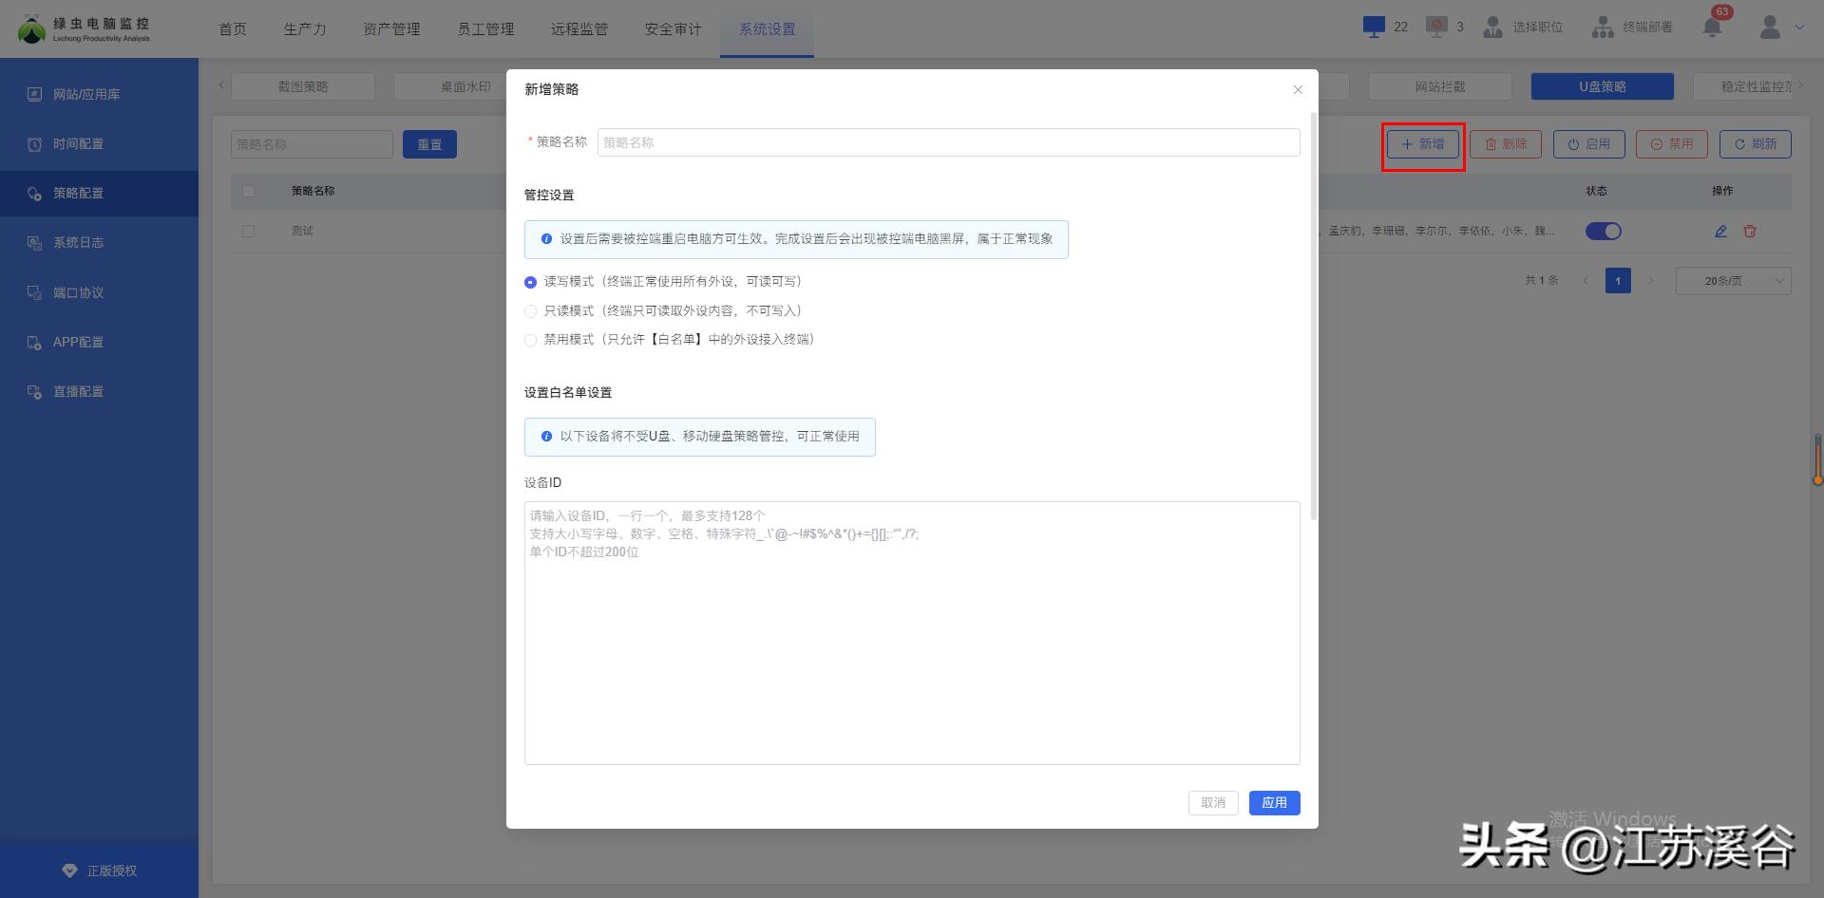Switch to the 安全审计 menu
Image resolution: width=1824 pixels, height=898 pixels.
[x=673, y=28]
